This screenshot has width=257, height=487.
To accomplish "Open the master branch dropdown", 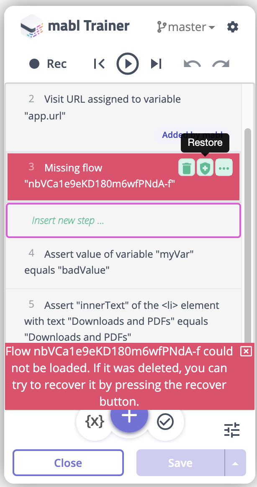I will tap(186, 27).
